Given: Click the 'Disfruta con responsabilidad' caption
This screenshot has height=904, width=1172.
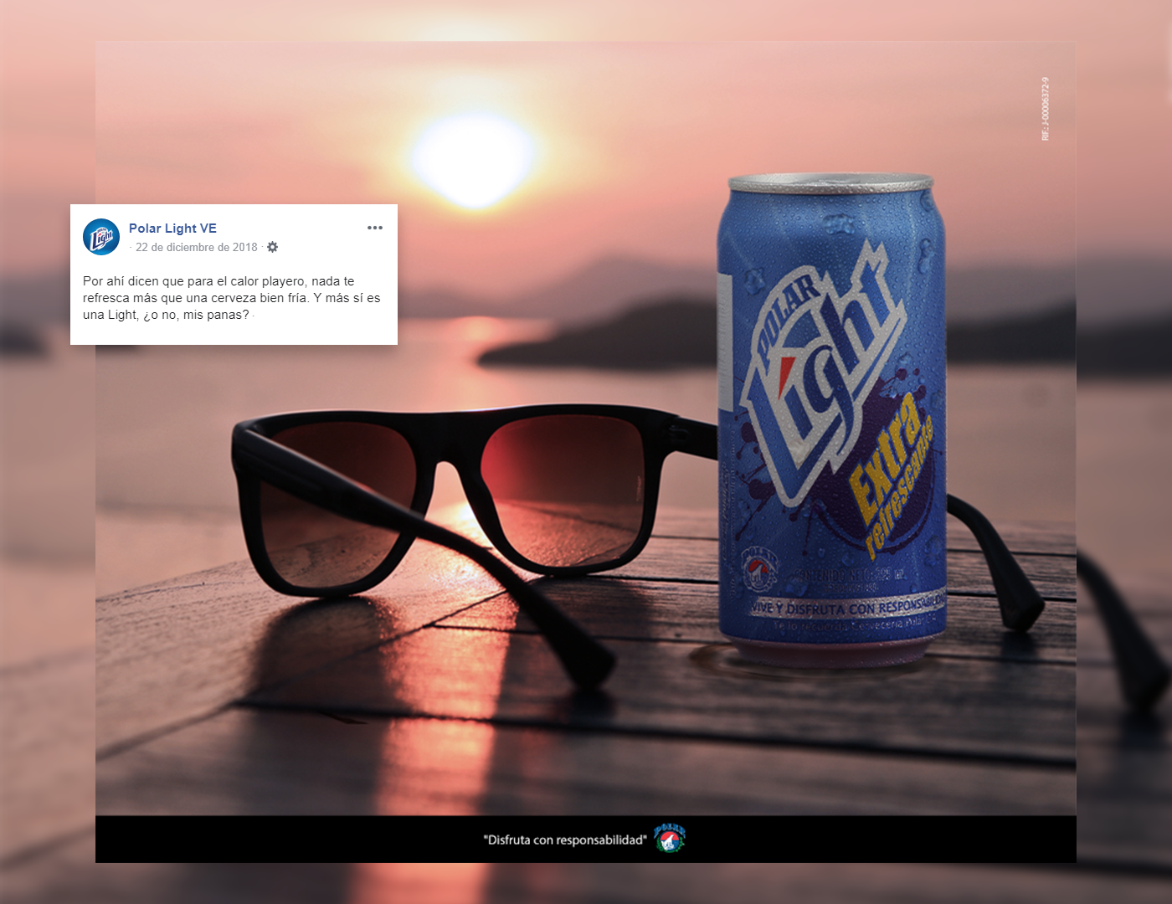Looking at the screenshot, I should pos(565,840).
